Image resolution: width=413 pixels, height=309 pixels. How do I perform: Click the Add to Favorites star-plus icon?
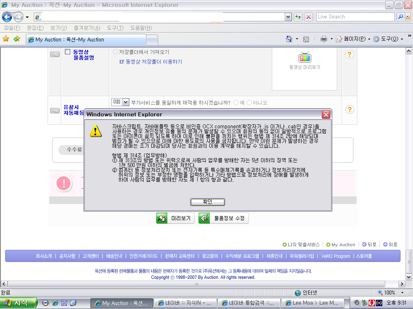click(17, 39)
